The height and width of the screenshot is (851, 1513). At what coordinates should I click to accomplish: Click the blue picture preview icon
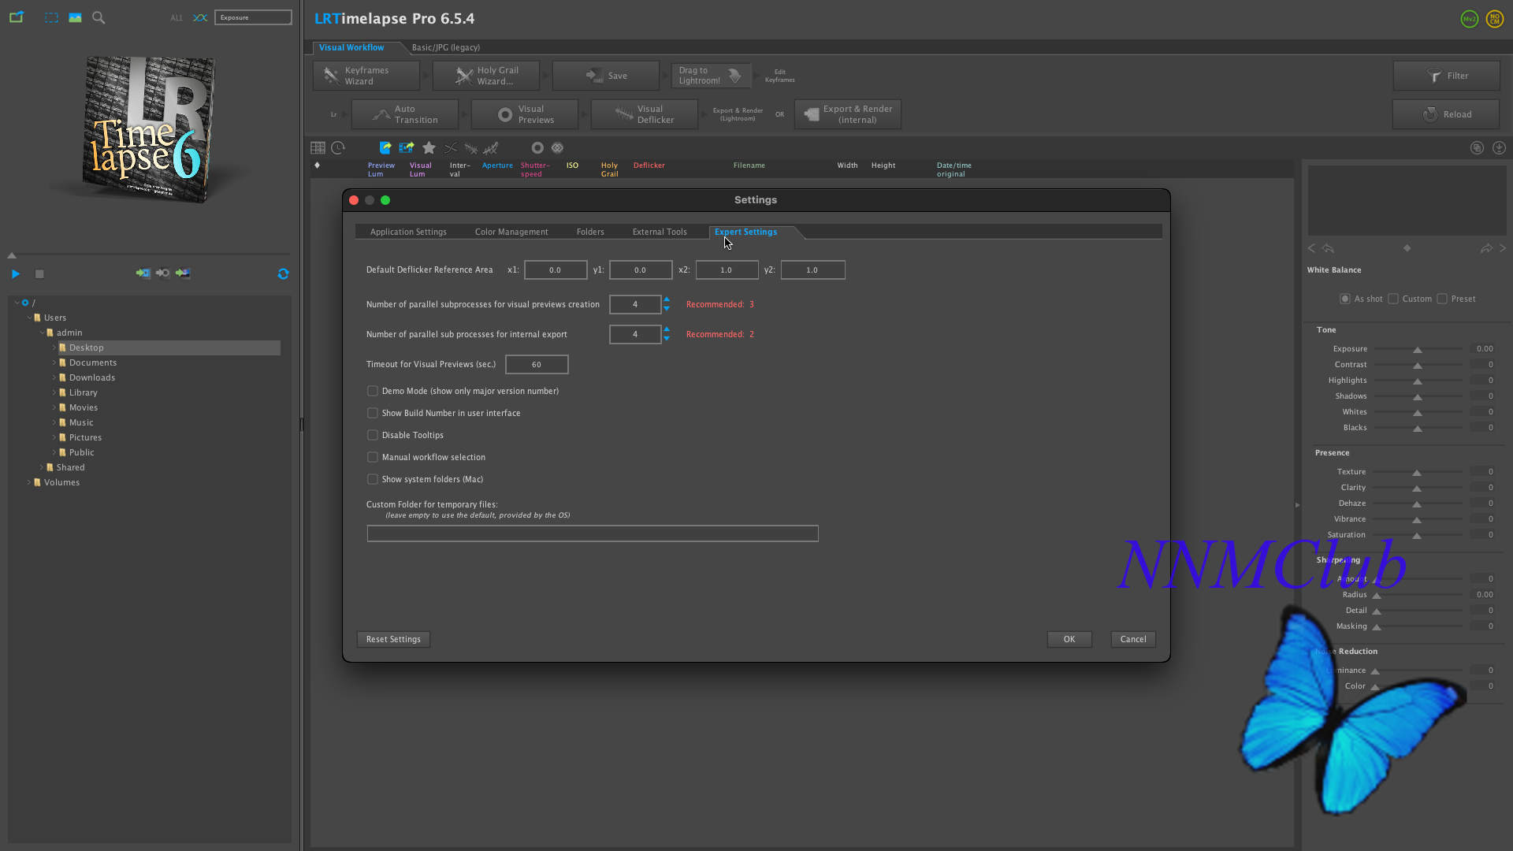tap(75, 17)
